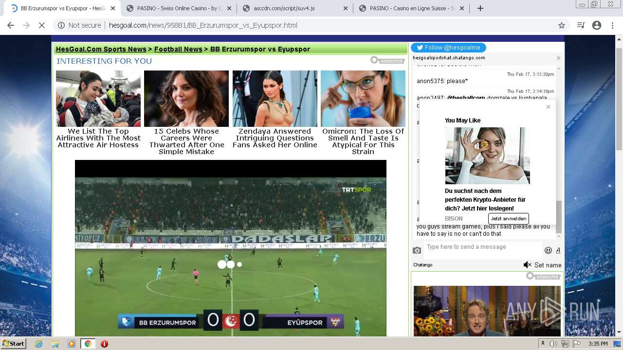Close the PASINO Casino en Ligne tab
This screenshot has height=350, width=623.
pyautogui.click(x=462, y=8)
